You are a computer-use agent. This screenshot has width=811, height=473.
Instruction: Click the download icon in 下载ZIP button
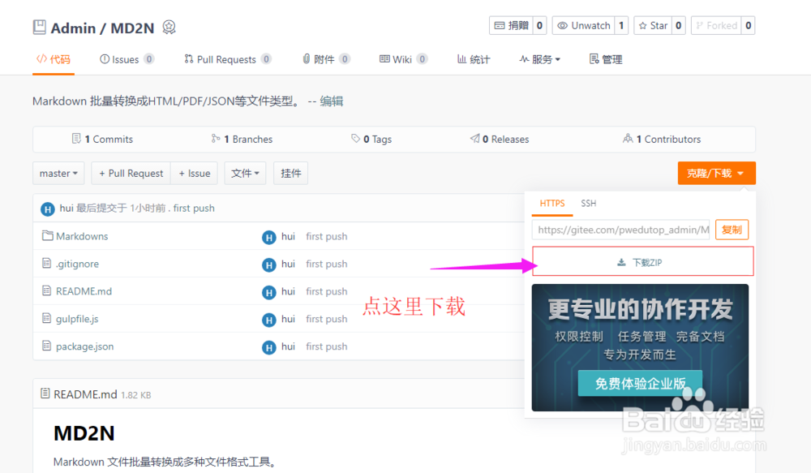coord(621,262)
